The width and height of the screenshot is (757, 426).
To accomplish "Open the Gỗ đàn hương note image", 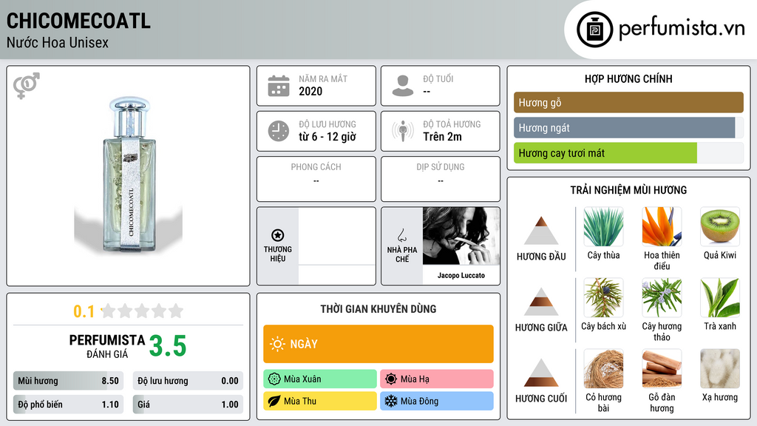I will [662, 369].
